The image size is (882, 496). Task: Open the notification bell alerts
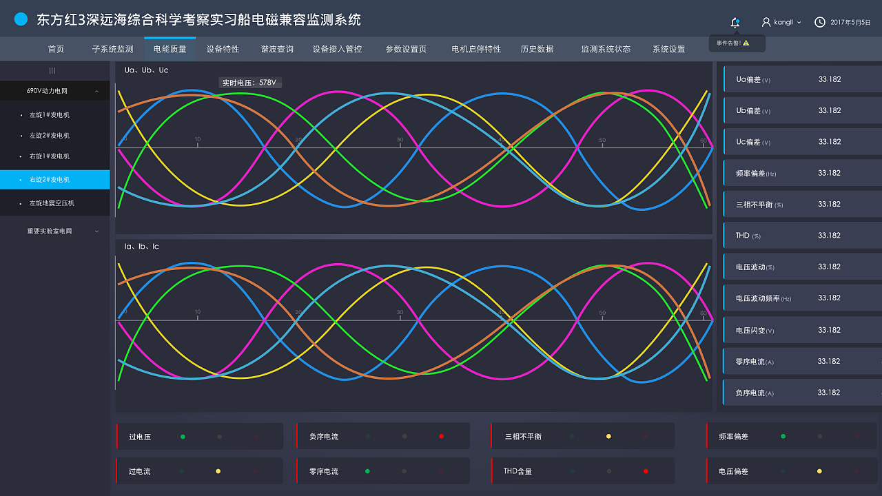tap(735, 21)
